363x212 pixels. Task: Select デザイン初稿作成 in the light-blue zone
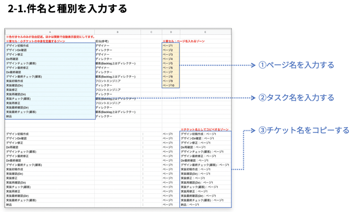coord(50,46)
